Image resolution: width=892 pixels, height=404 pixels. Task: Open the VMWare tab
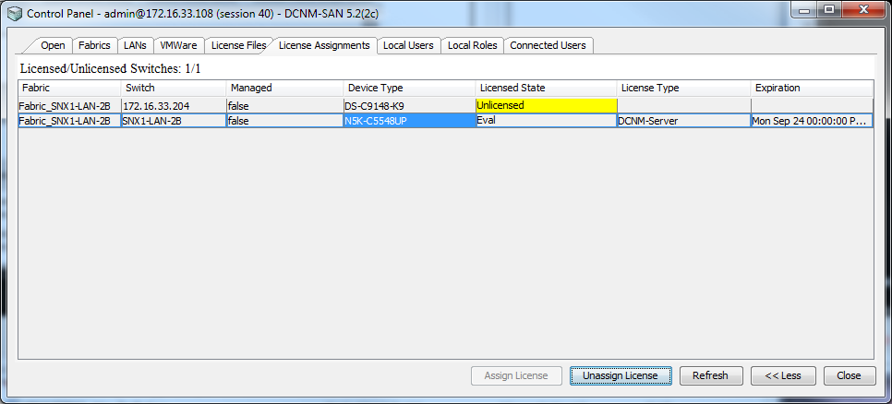(x=178, y=45)
